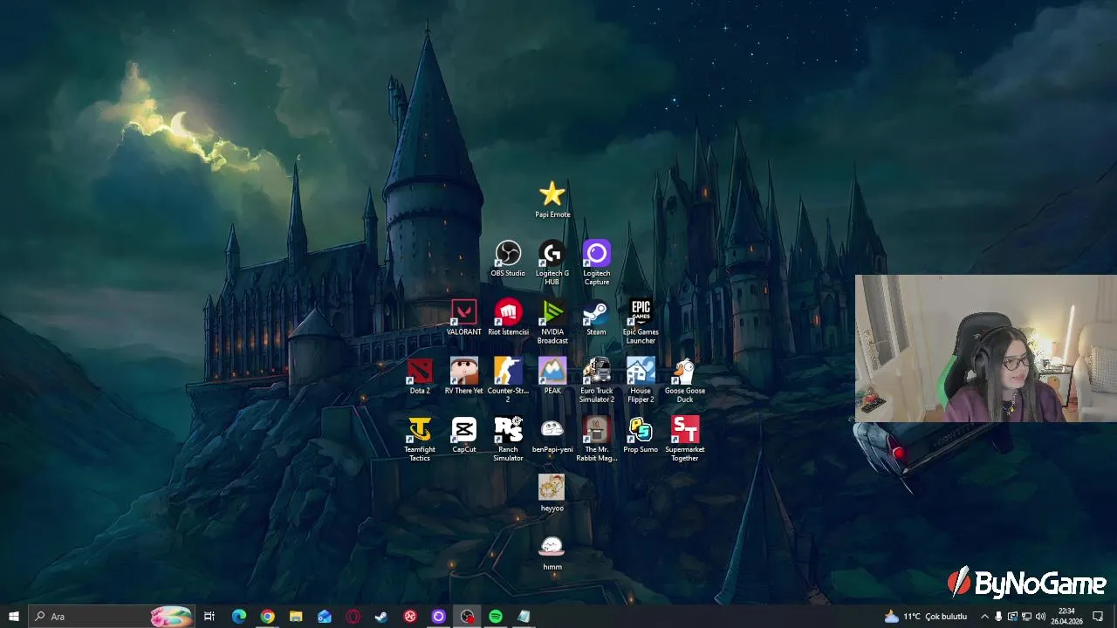The height and width of the screenshot is (628, 1117).
Task: Select the Prop Sumo desktop icon
Action: pyautogui.click(x=641, y=434)
